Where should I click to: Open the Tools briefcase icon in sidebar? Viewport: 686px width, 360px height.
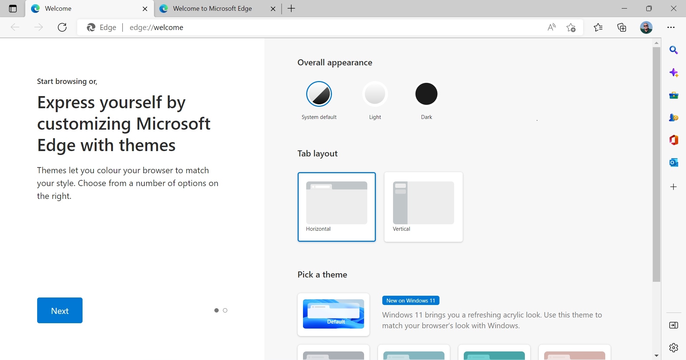point(673,95)
